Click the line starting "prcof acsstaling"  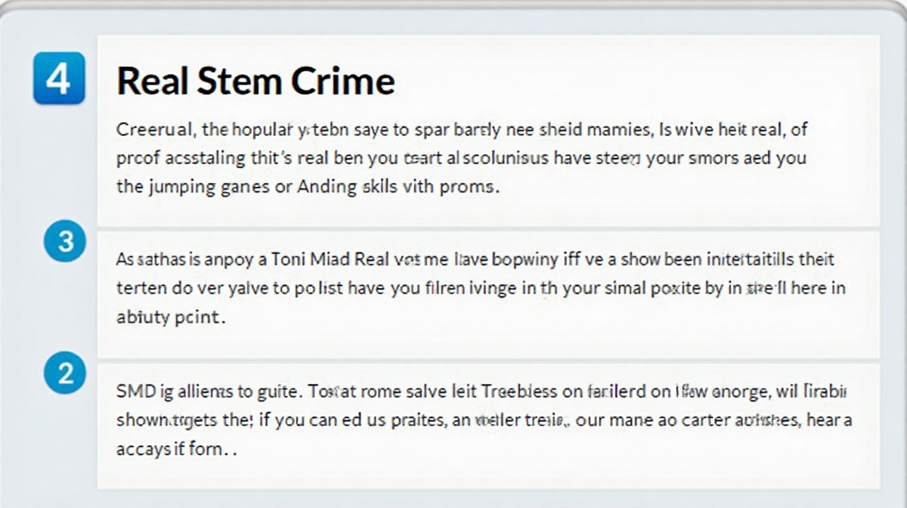point(461,159)
